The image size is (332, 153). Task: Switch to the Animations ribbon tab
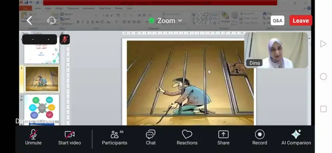[89, 9]
